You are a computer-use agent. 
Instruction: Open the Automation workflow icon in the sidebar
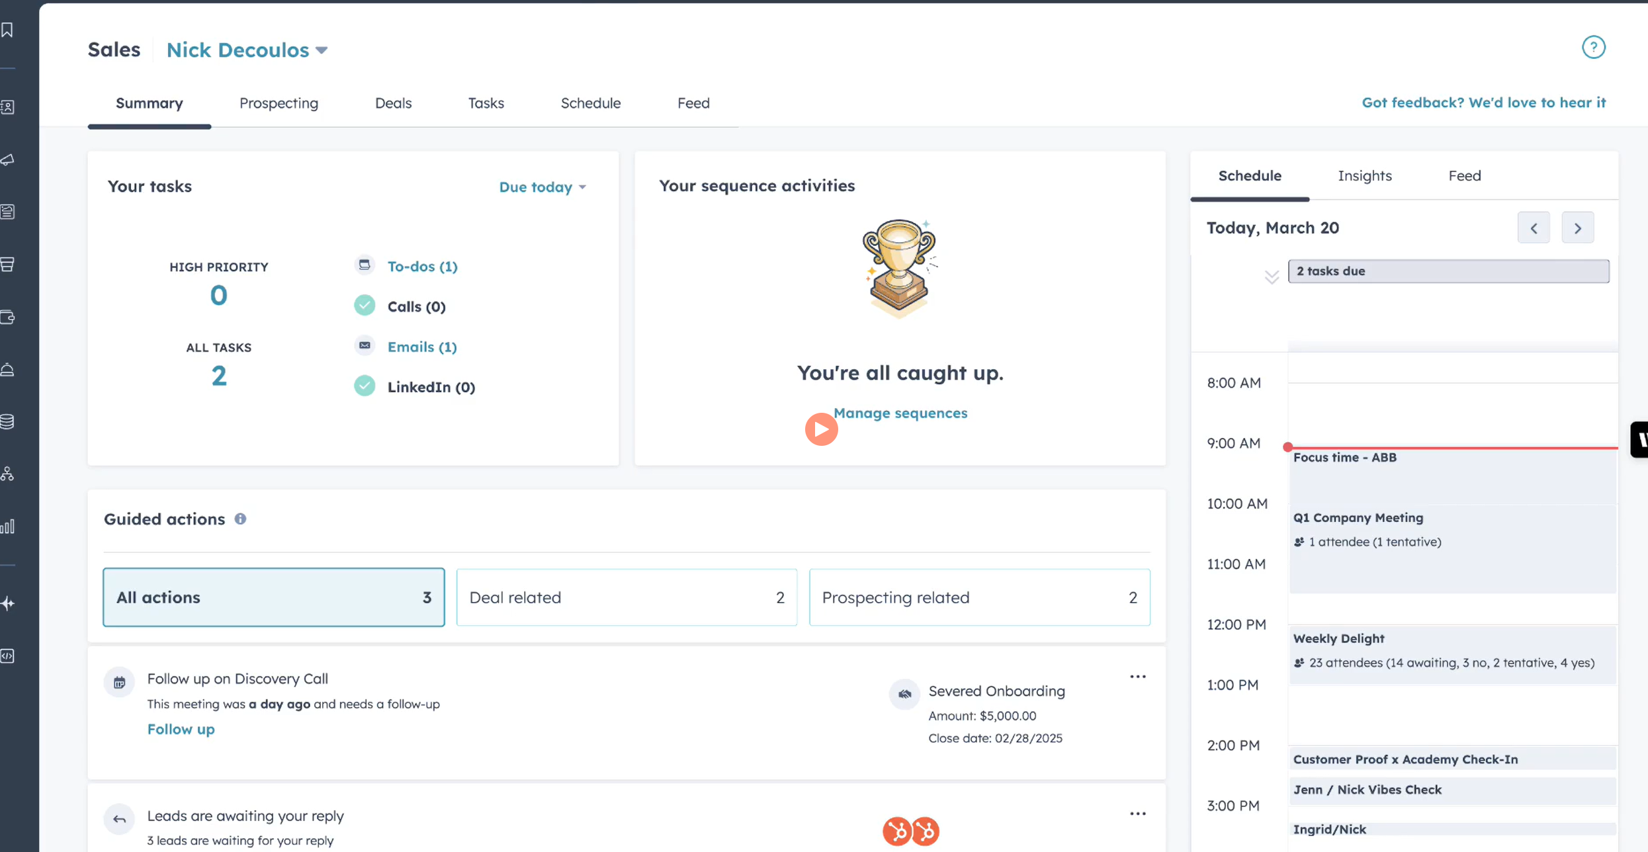tap(7, 474)
